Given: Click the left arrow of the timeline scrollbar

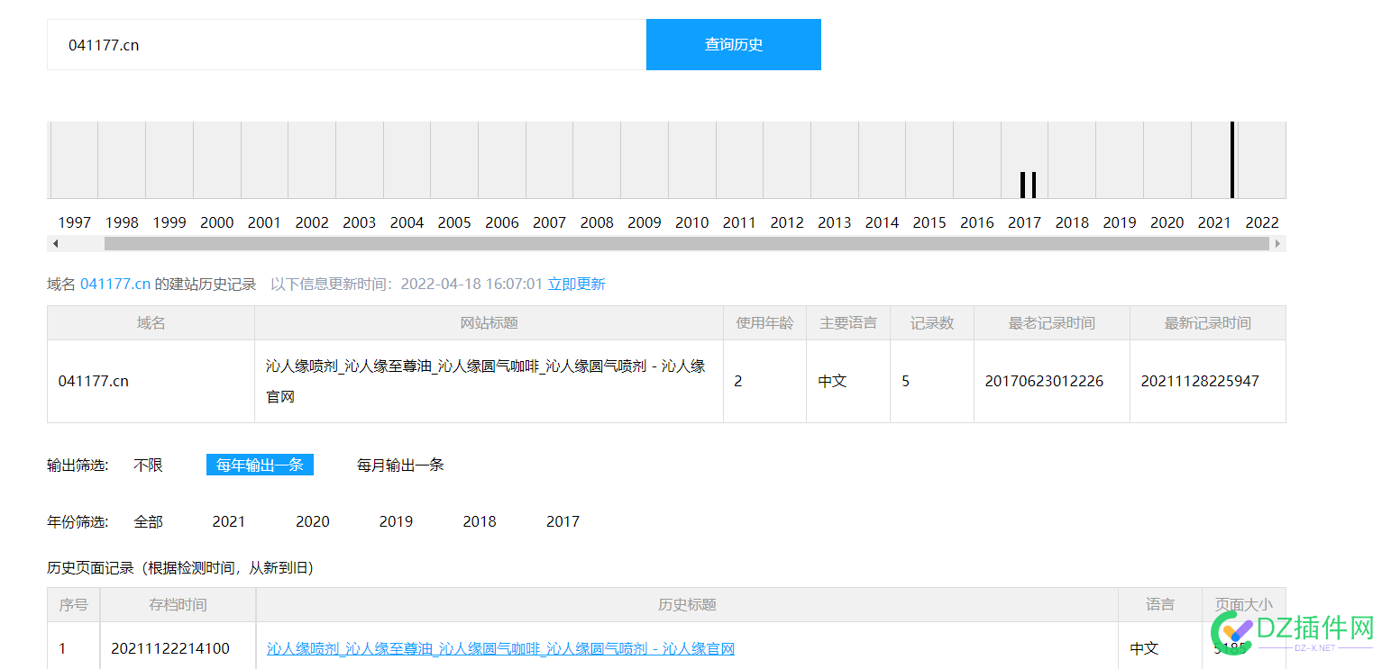Looking at the screenshot, I should (x=55, y=243).
